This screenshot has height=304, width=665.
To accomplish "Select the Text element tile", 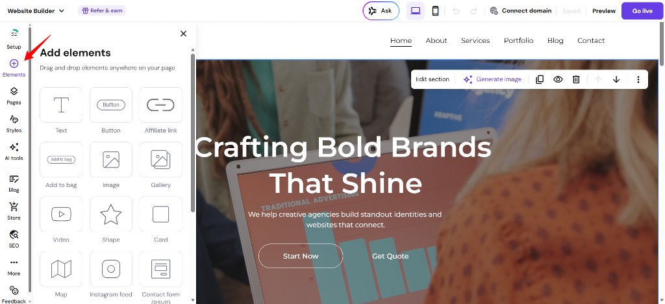I will (x=61, y=105).
